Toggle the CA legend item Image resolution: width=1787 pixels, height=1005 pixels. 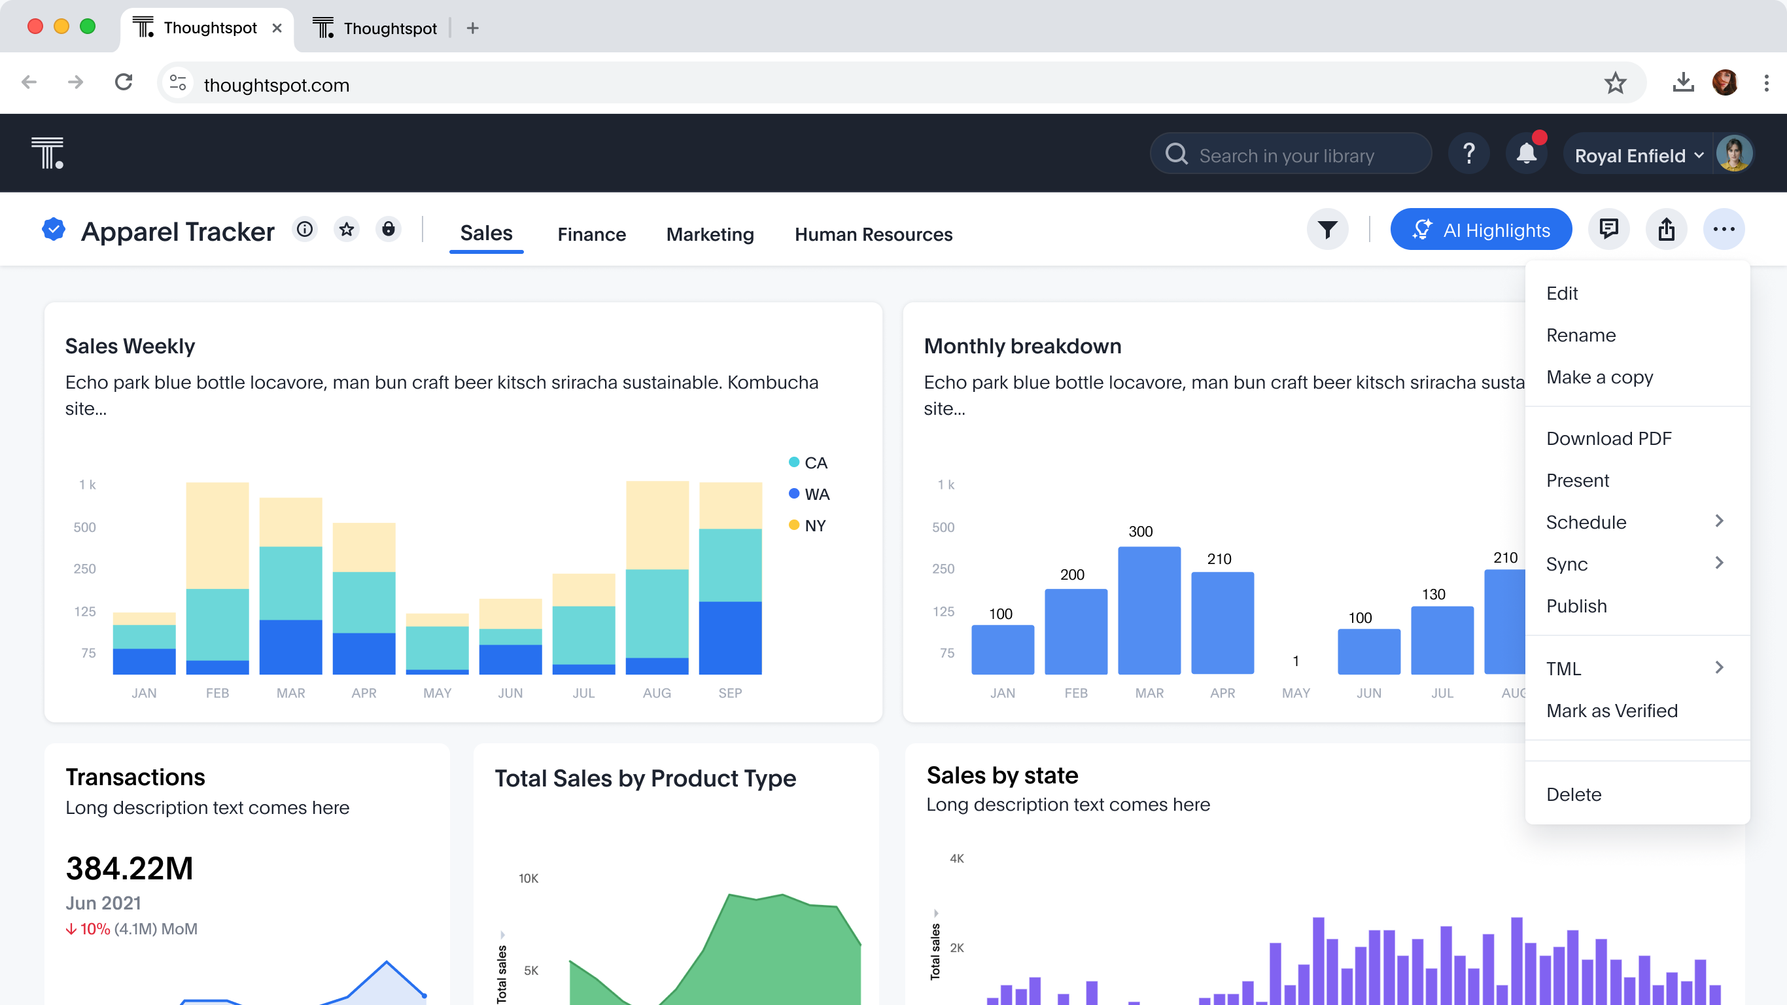[808, 463]
